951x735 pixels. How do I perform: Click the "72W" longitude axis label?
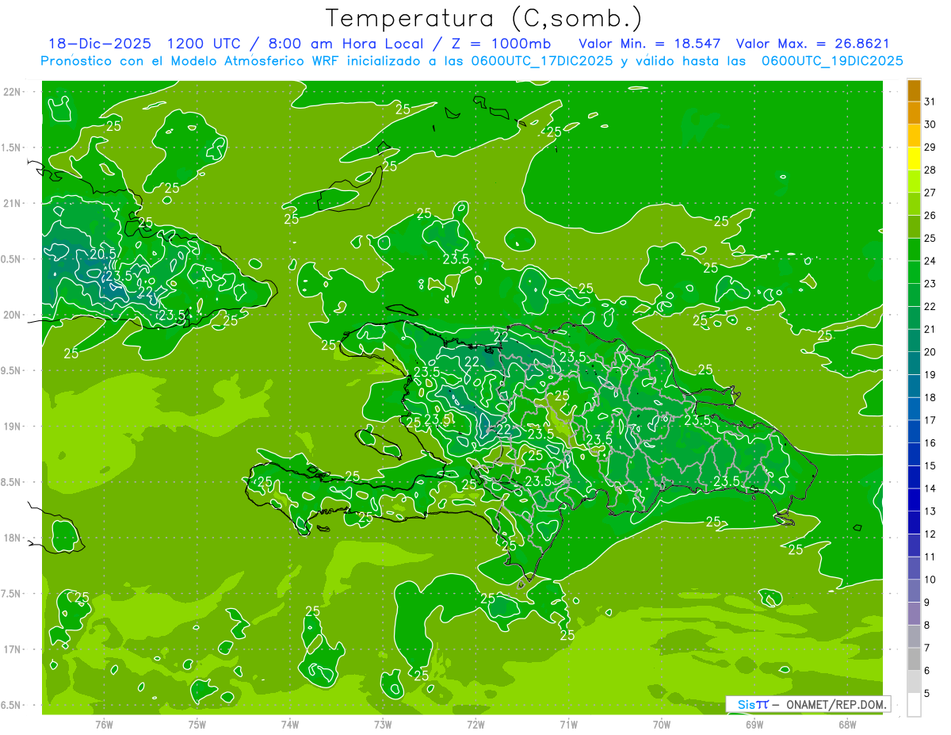coord(475,724)
